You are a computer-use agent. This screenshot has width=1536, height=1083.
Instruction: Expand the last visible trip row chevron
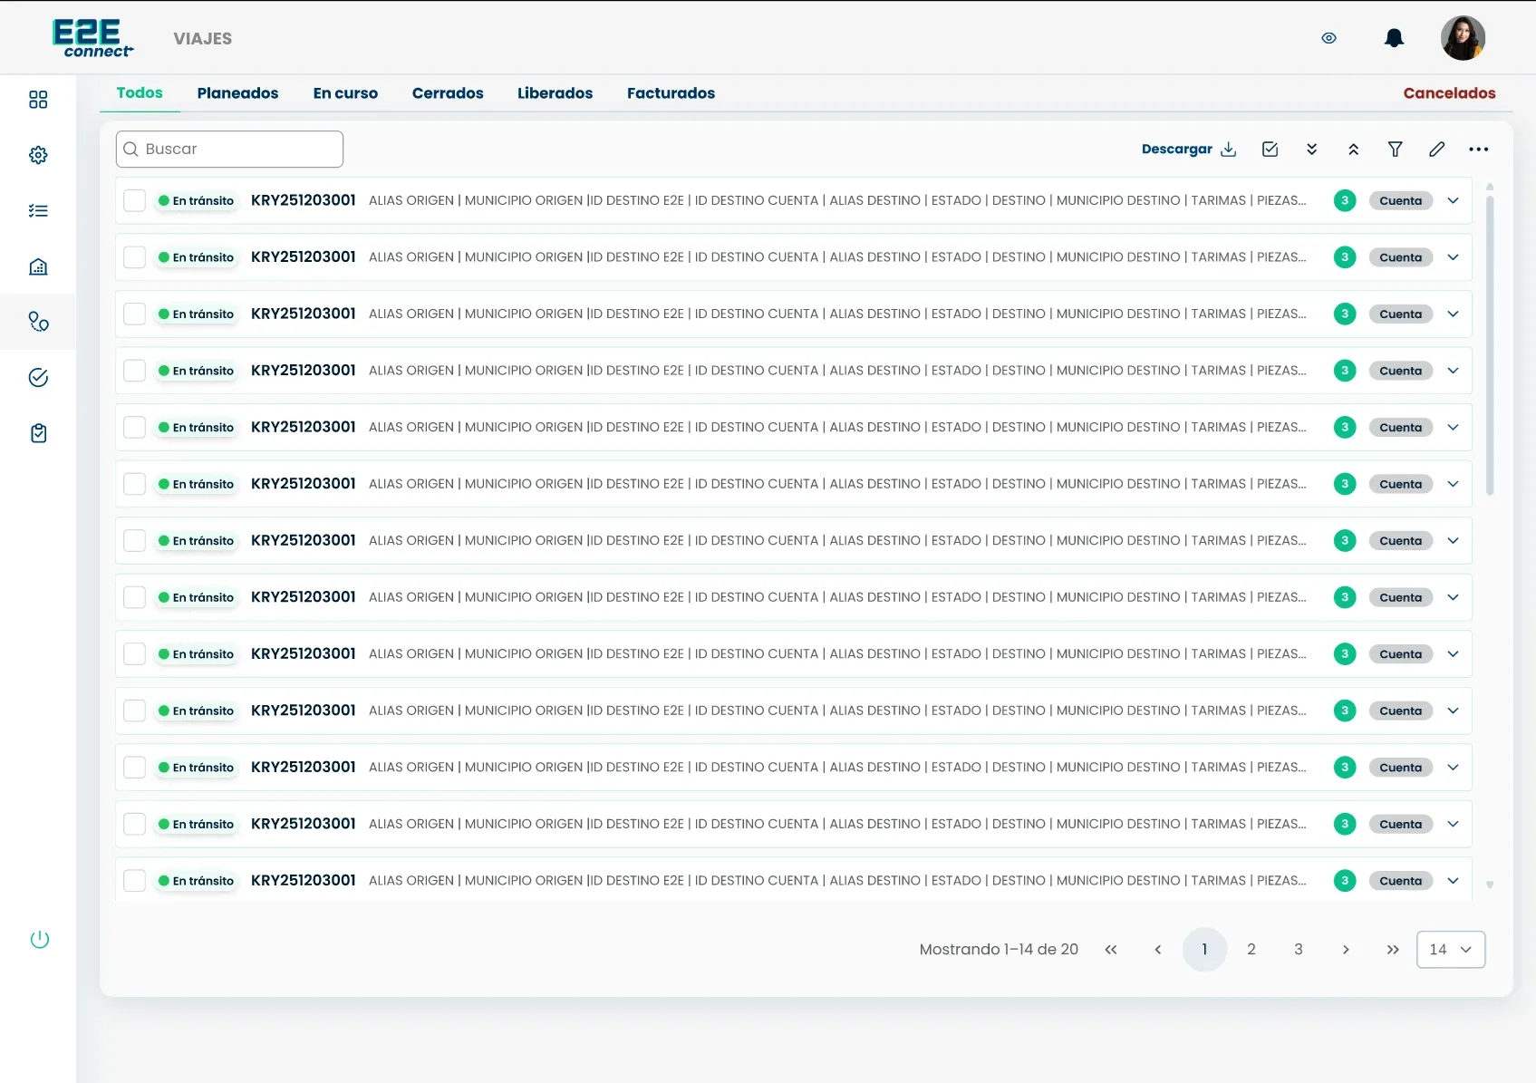pyautogui.click(x=1454, y=881)
